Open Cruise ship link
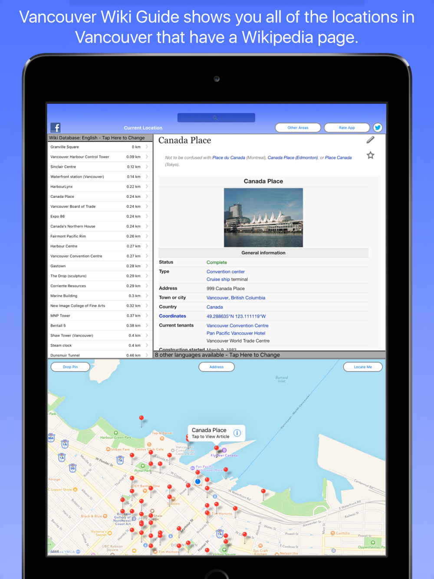 [x=218, y=280]
